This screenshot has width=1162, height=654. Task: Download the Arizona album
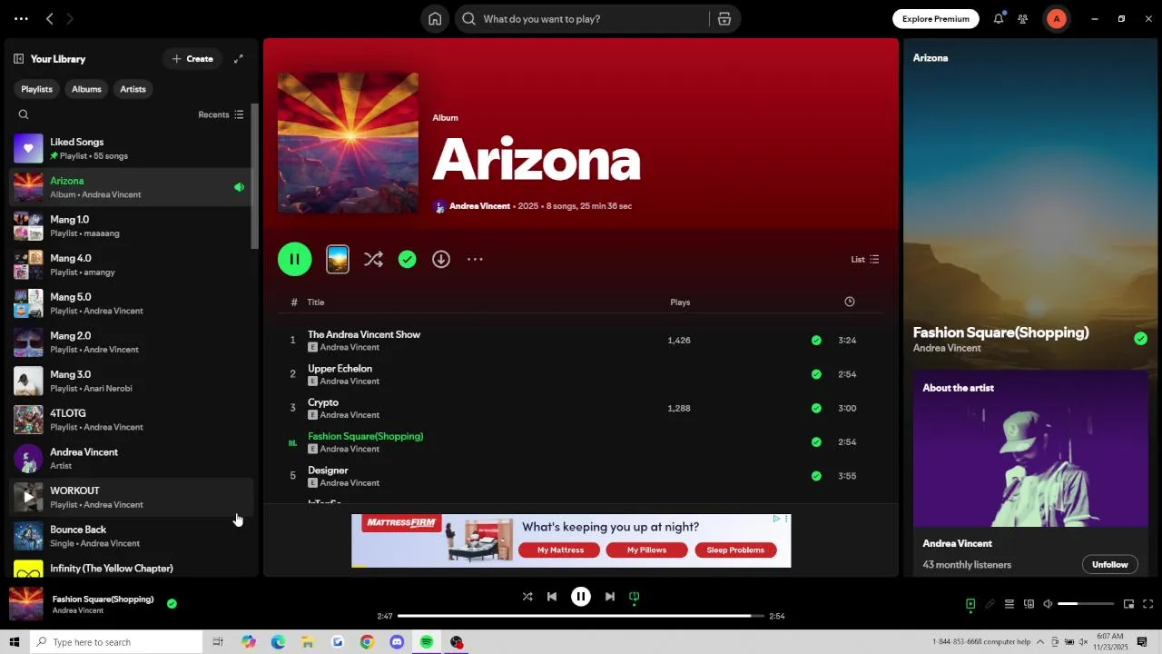coord(441,259)
